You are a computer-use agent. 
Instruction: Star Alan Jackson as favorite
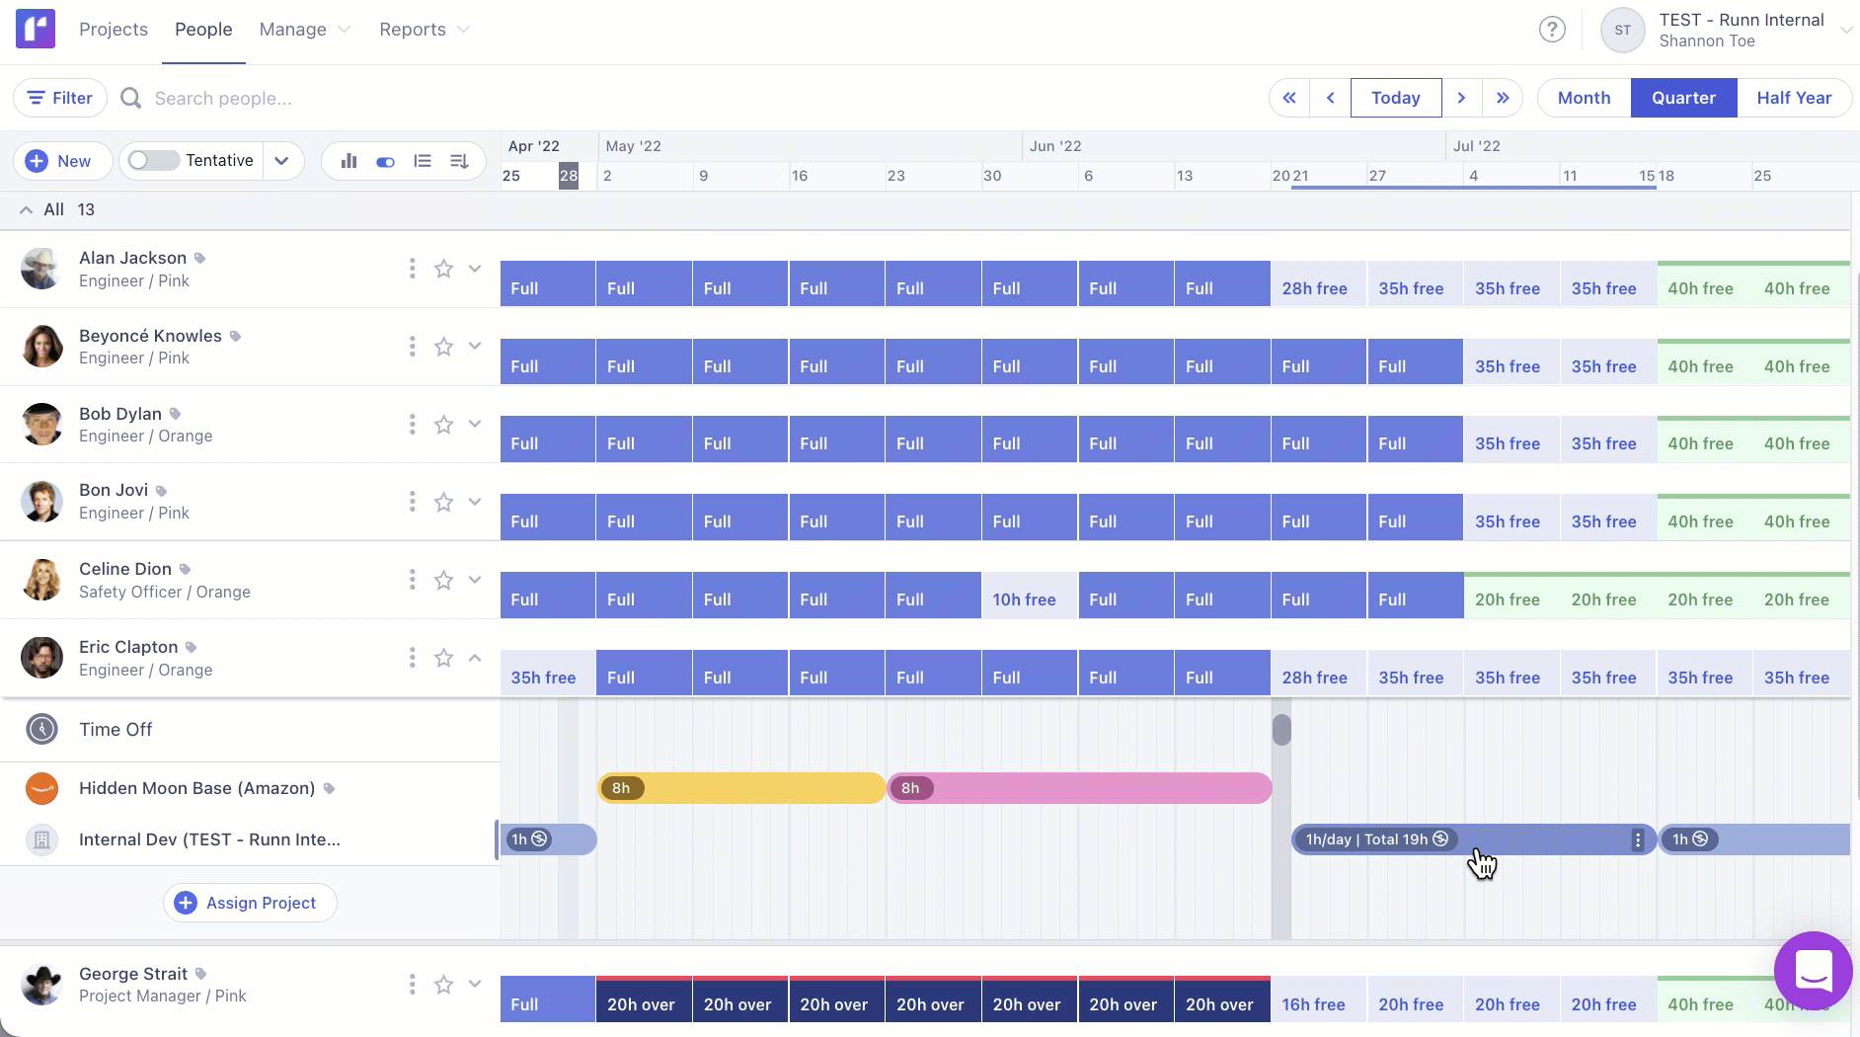444,269
